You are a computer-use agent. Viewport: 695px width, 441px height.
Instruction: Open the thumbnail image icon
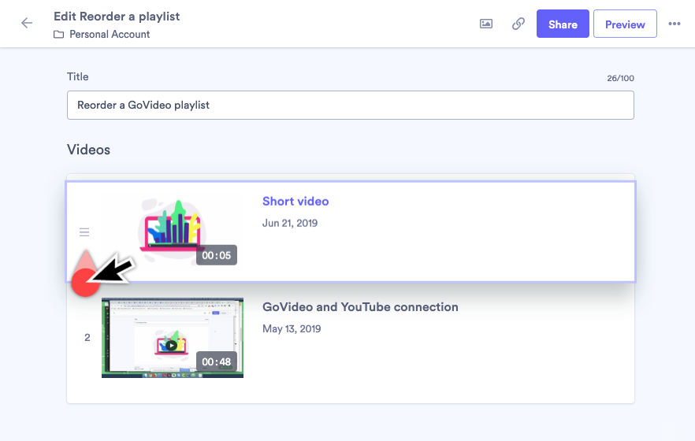(x=485, y=24)
